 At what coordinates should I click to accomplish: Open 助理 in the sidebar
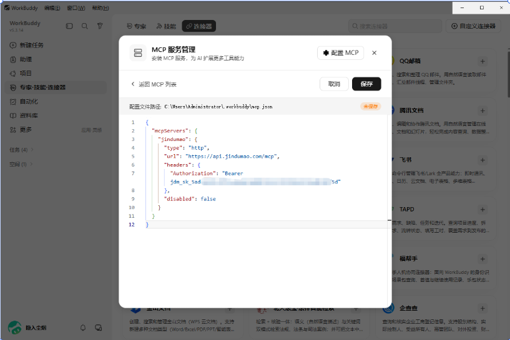[x=56, y=59]
